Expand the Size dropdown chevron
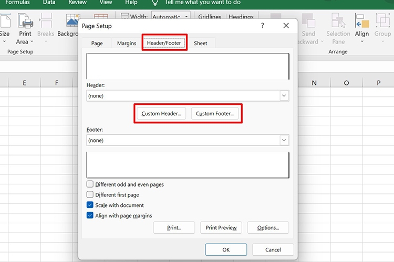394x262 pixels. pyautogui.click(x=4, y=41)
